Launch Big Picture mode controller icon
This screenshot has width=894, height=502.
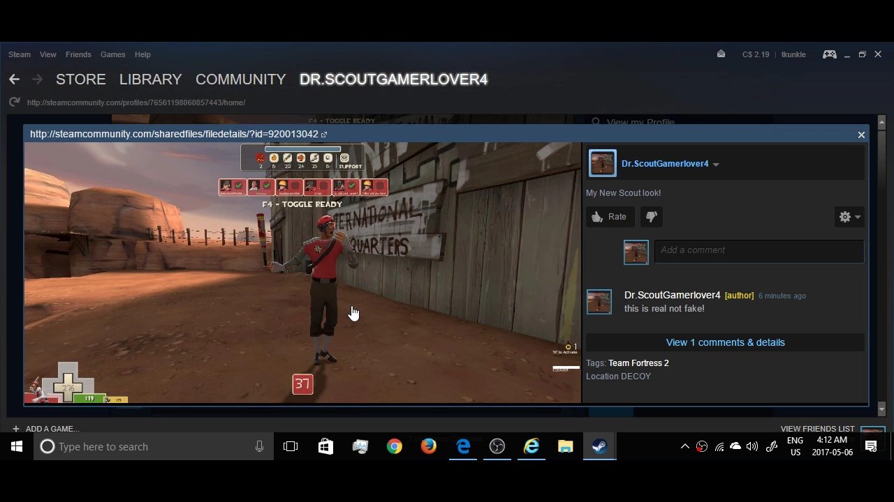tap(830, 54)
